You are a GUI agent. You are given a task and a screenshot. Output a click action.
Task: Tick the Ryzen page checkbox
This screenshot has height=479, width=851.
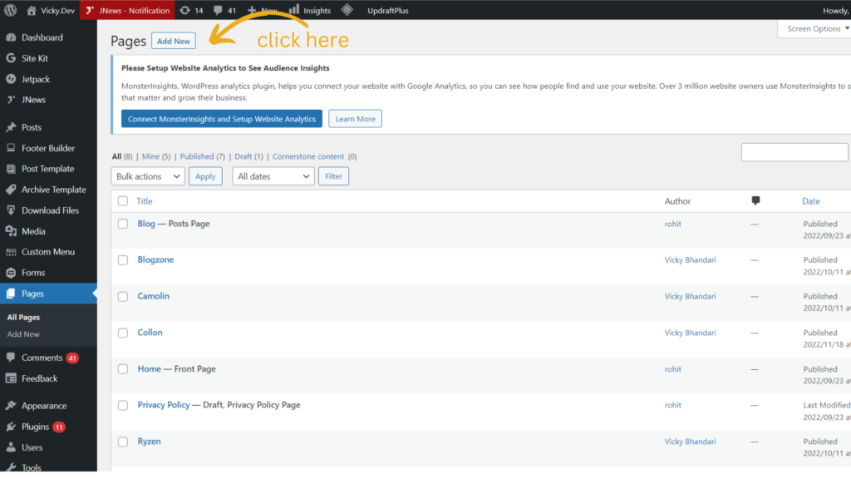(x=123, y=442)
